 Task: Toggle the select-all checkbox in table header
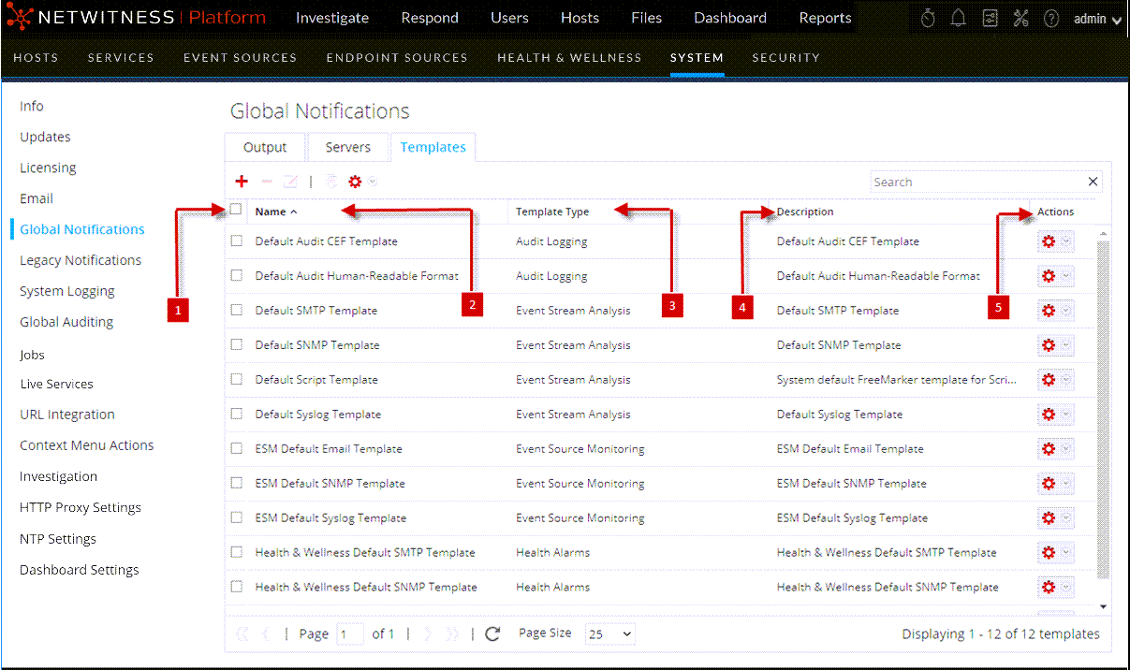(x=236, y=210)
